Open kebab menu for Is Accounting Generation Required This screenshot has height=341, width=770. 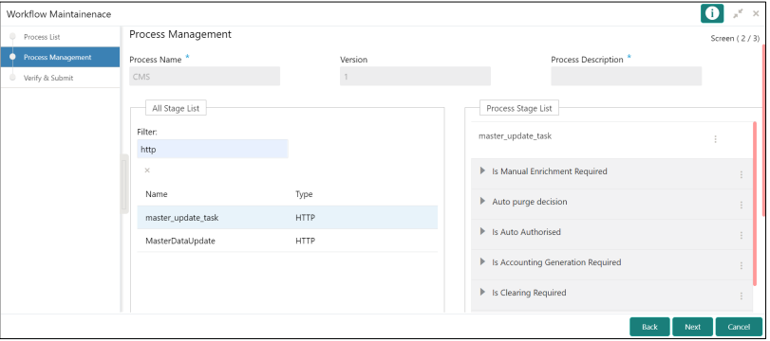(x=741, y=265)
